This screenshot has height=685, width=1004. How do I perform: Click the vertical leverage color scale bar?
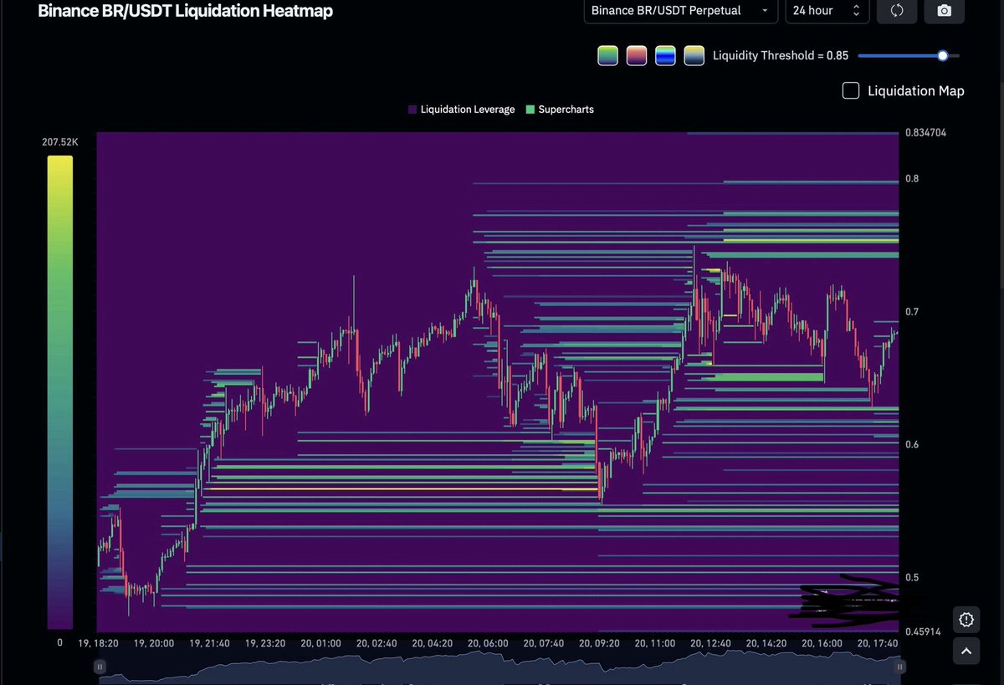pos(60,392)
